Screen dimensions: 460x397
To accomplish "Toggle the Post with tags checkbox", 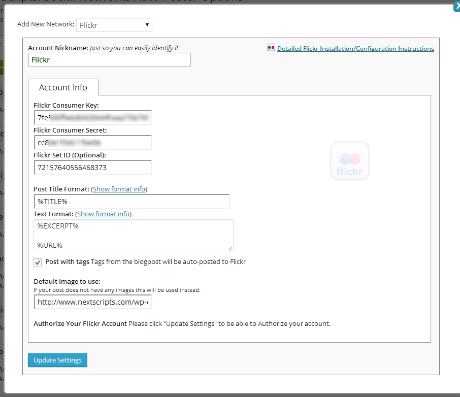I will 38,262.
